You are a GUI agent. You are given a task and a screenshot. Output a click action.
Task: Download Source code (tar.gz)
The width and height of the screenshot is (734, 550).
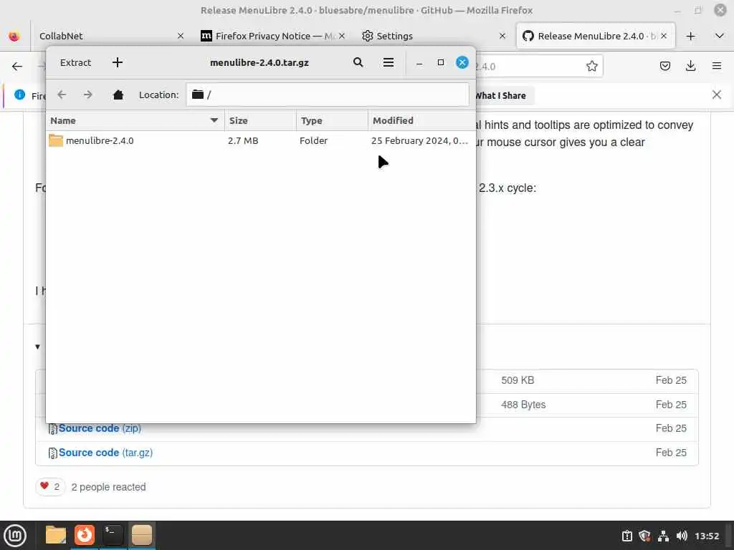tap(105, 453)
